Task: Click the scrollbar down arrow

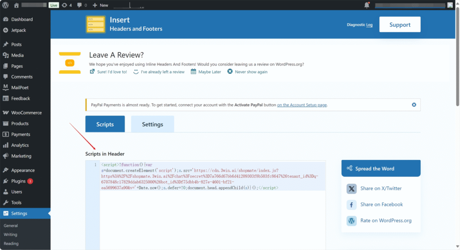Action: (458, 247)
